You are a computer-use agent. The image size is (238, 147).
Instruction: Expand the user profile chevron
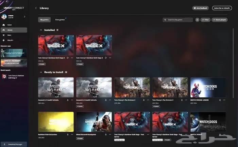pyautogui.click(x=24, y=16)
